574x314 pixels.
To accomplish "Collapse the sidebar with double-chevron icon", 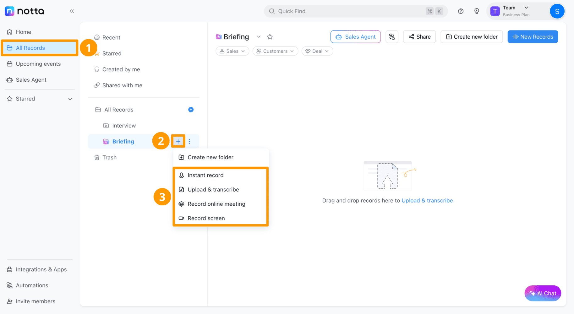I will tap(72, 11).
